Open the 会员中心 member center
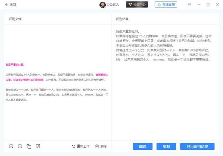This screenshot has width=223, height=156. [x=137, y=5]
